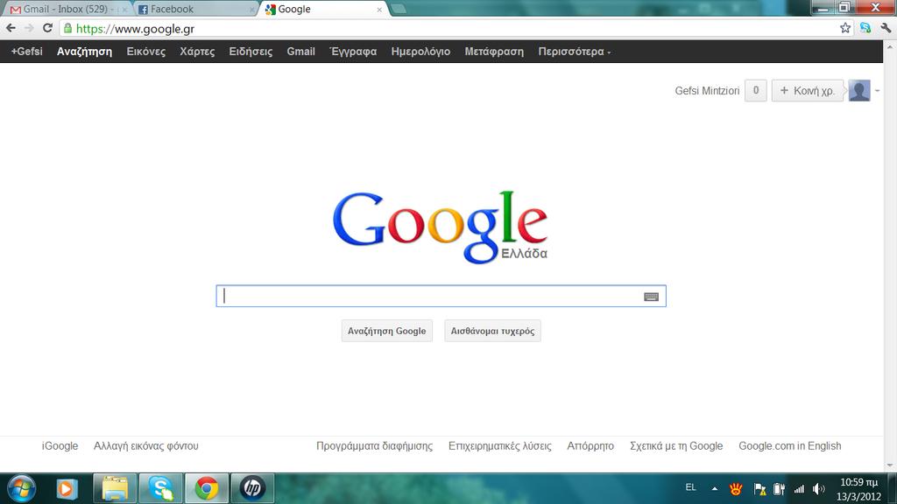Screen dimensions: 897x504
Task: Open the HP application on taskbar
Action: 252,488
